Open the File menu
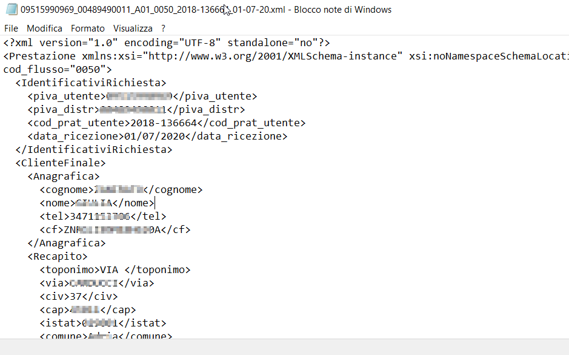Screen dimensions: 569x355 pos(11,29)
